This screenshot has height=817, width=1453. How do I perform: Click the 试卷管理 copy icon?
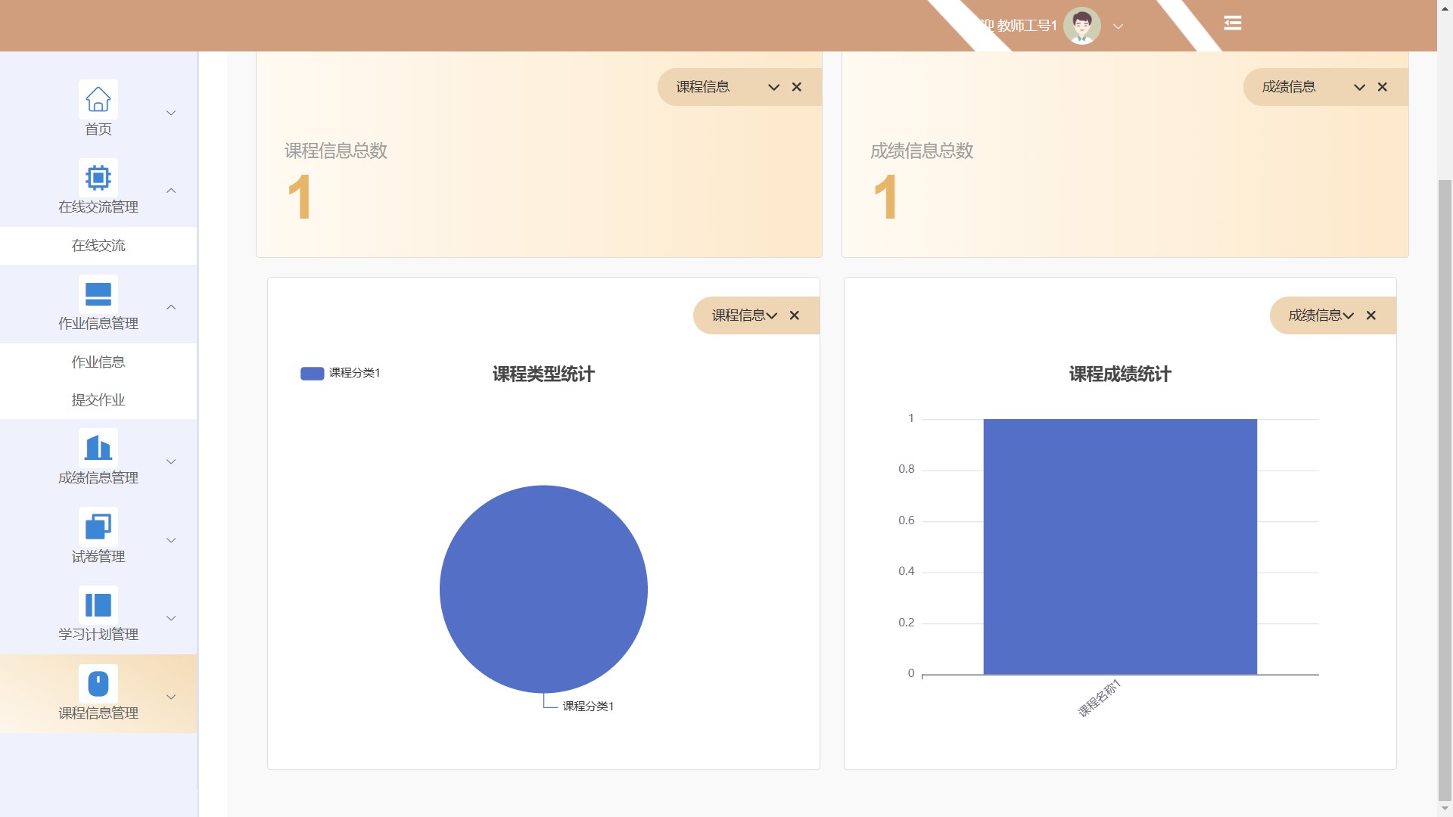tap(98, 527)
